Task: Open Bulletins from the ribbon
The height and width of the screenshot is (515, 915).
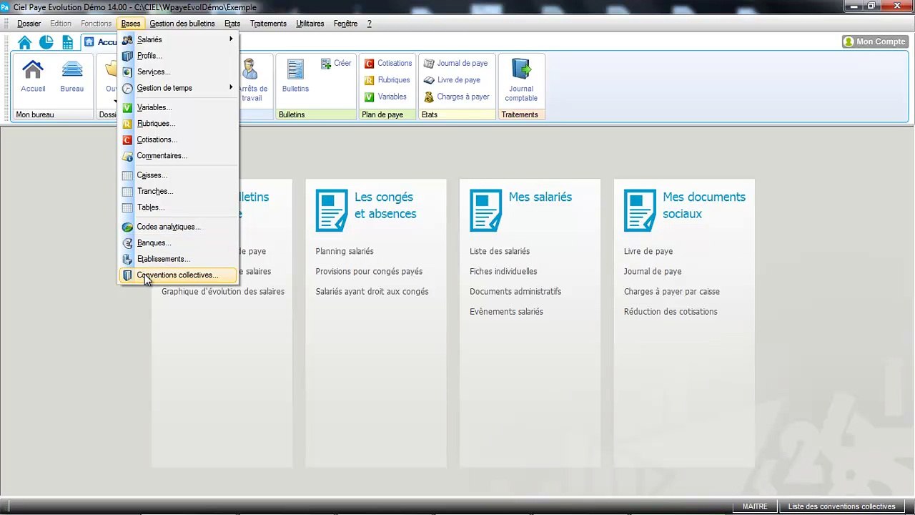Action: (x=295, y=77)
